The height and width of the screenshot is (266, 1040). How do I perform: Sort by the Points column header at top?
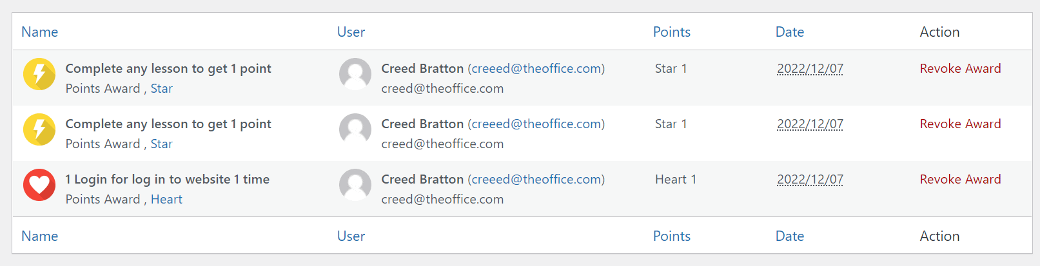pyautogui.click(x=671, y=32)
